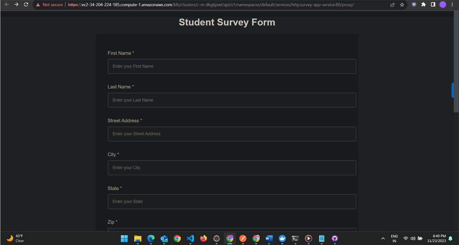Click into the Street Address field
This screenshot has width=459, height=245.
click(232, 134)
